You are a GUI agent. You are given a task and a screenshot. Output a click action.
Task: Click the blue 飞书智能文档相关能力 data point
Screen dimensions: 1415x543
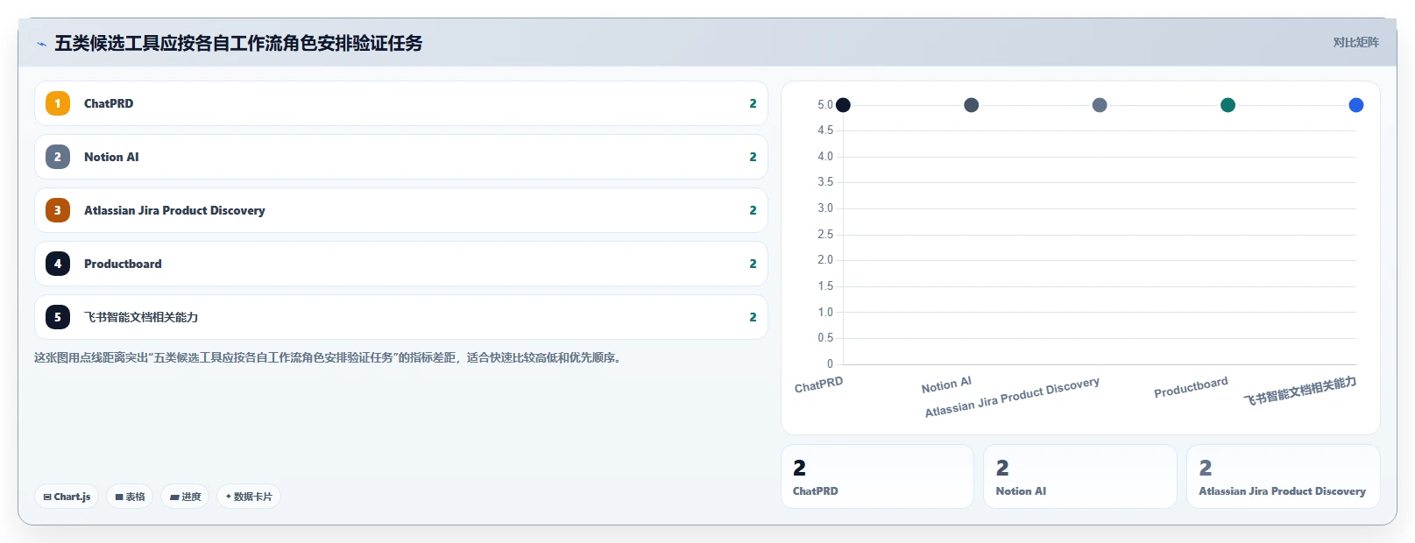coord(1356,105)
